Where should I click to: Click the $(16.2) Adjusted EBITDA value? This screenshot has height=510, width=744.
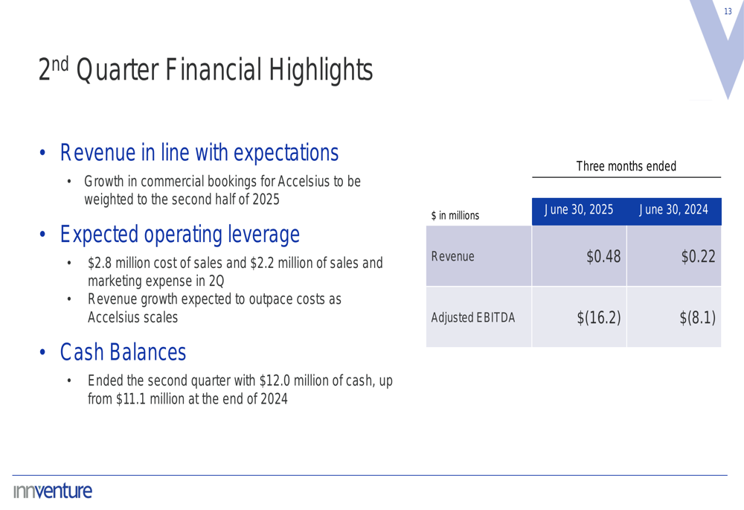click(599, 318)
